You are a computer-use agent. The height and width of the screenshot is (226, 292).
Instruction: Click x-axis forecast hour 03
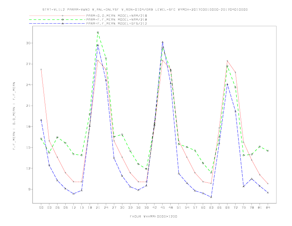tap(49, 208)
